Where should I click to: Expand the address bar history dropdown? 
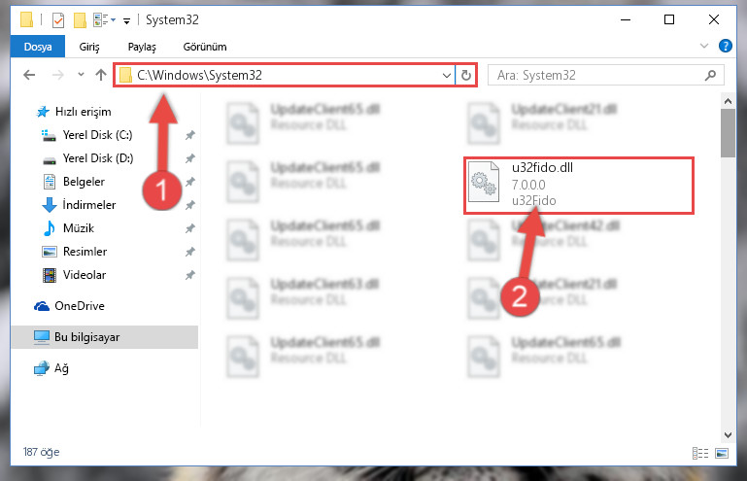447,76
